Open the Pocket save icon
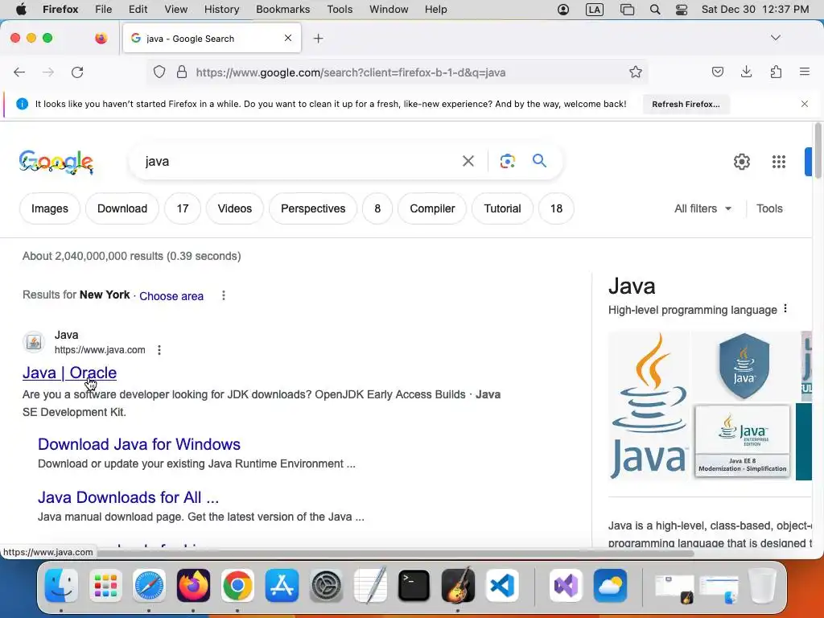Screen dimensions: 824x618 coord(717,72)
